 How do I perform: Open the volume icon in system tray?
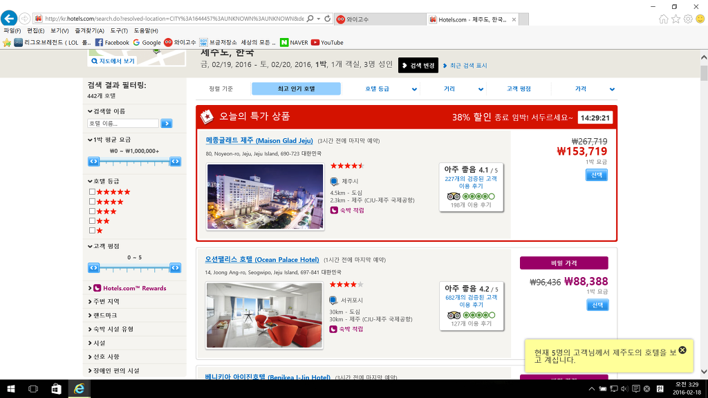(x=624, y=388)
